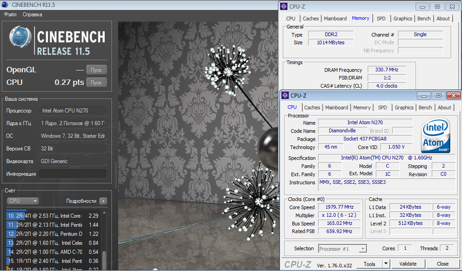
Task: Select Memory tab in back CPU-Z window
Action: click(x=360, y=18)
